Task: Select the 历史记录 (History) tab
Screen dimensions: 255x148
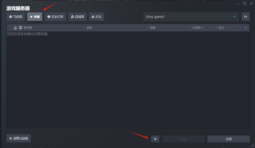Action: pos(55,17)
